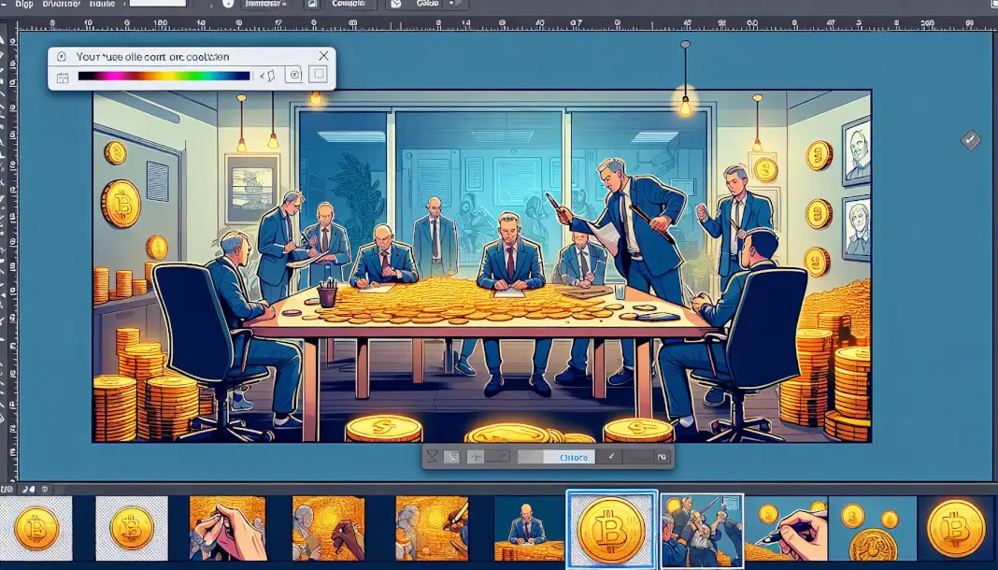The image size is (998, 570).
Task: Select the bald man at desk thumbnail
Action: tap(528, 528)
